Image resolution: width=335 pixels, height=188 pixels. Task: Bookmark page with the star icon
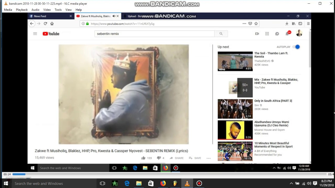(256, 23)
